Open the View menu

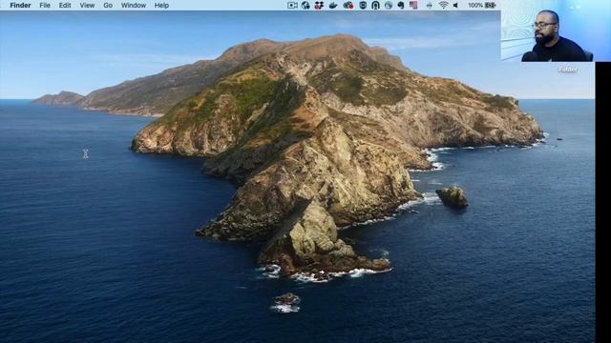87,6
